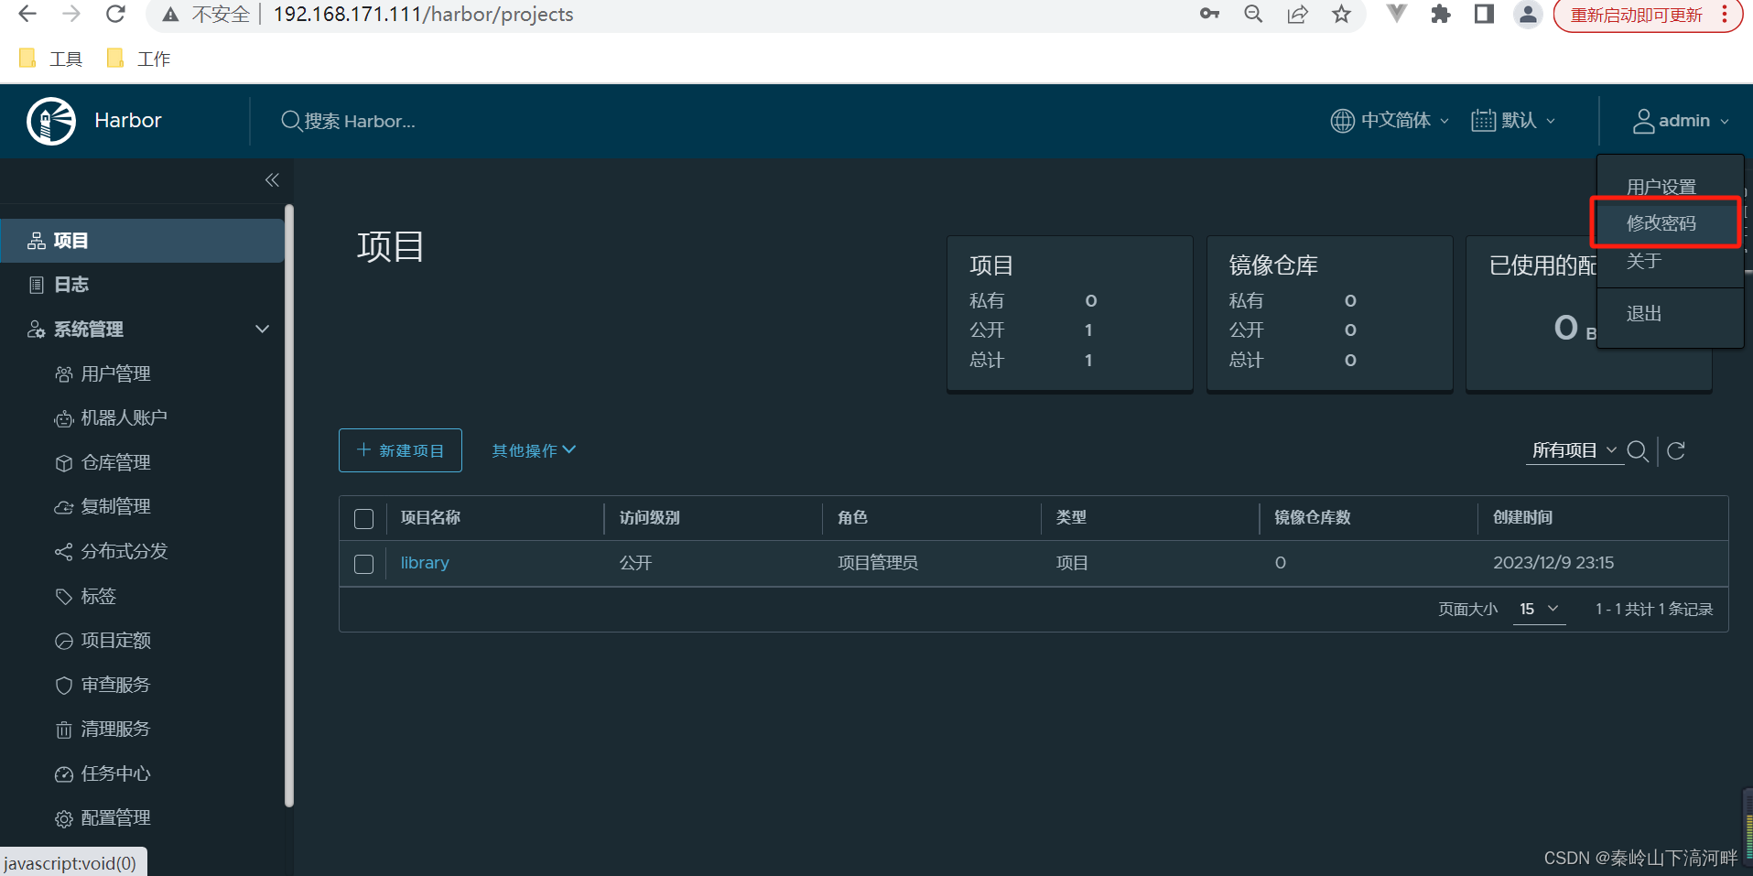Check the library project row checkbox
This screenshot has height=876, width=1753.
[363, 564]
